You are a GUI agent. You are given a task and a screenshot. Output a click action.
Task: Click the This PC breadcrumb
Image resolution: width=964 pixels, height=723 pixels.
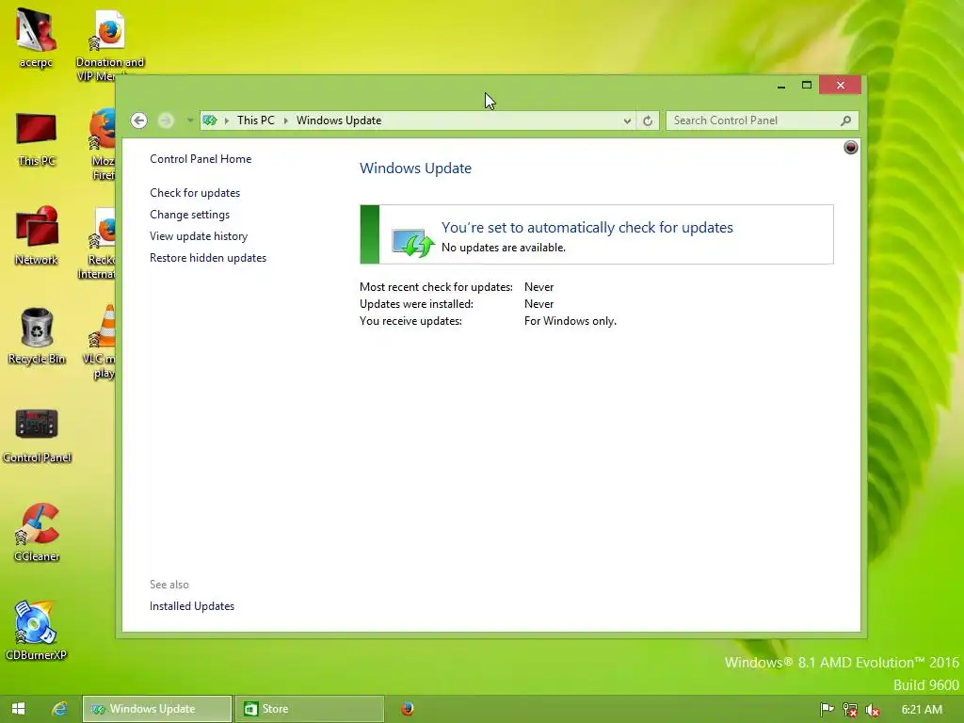click(x=256, y=120)
